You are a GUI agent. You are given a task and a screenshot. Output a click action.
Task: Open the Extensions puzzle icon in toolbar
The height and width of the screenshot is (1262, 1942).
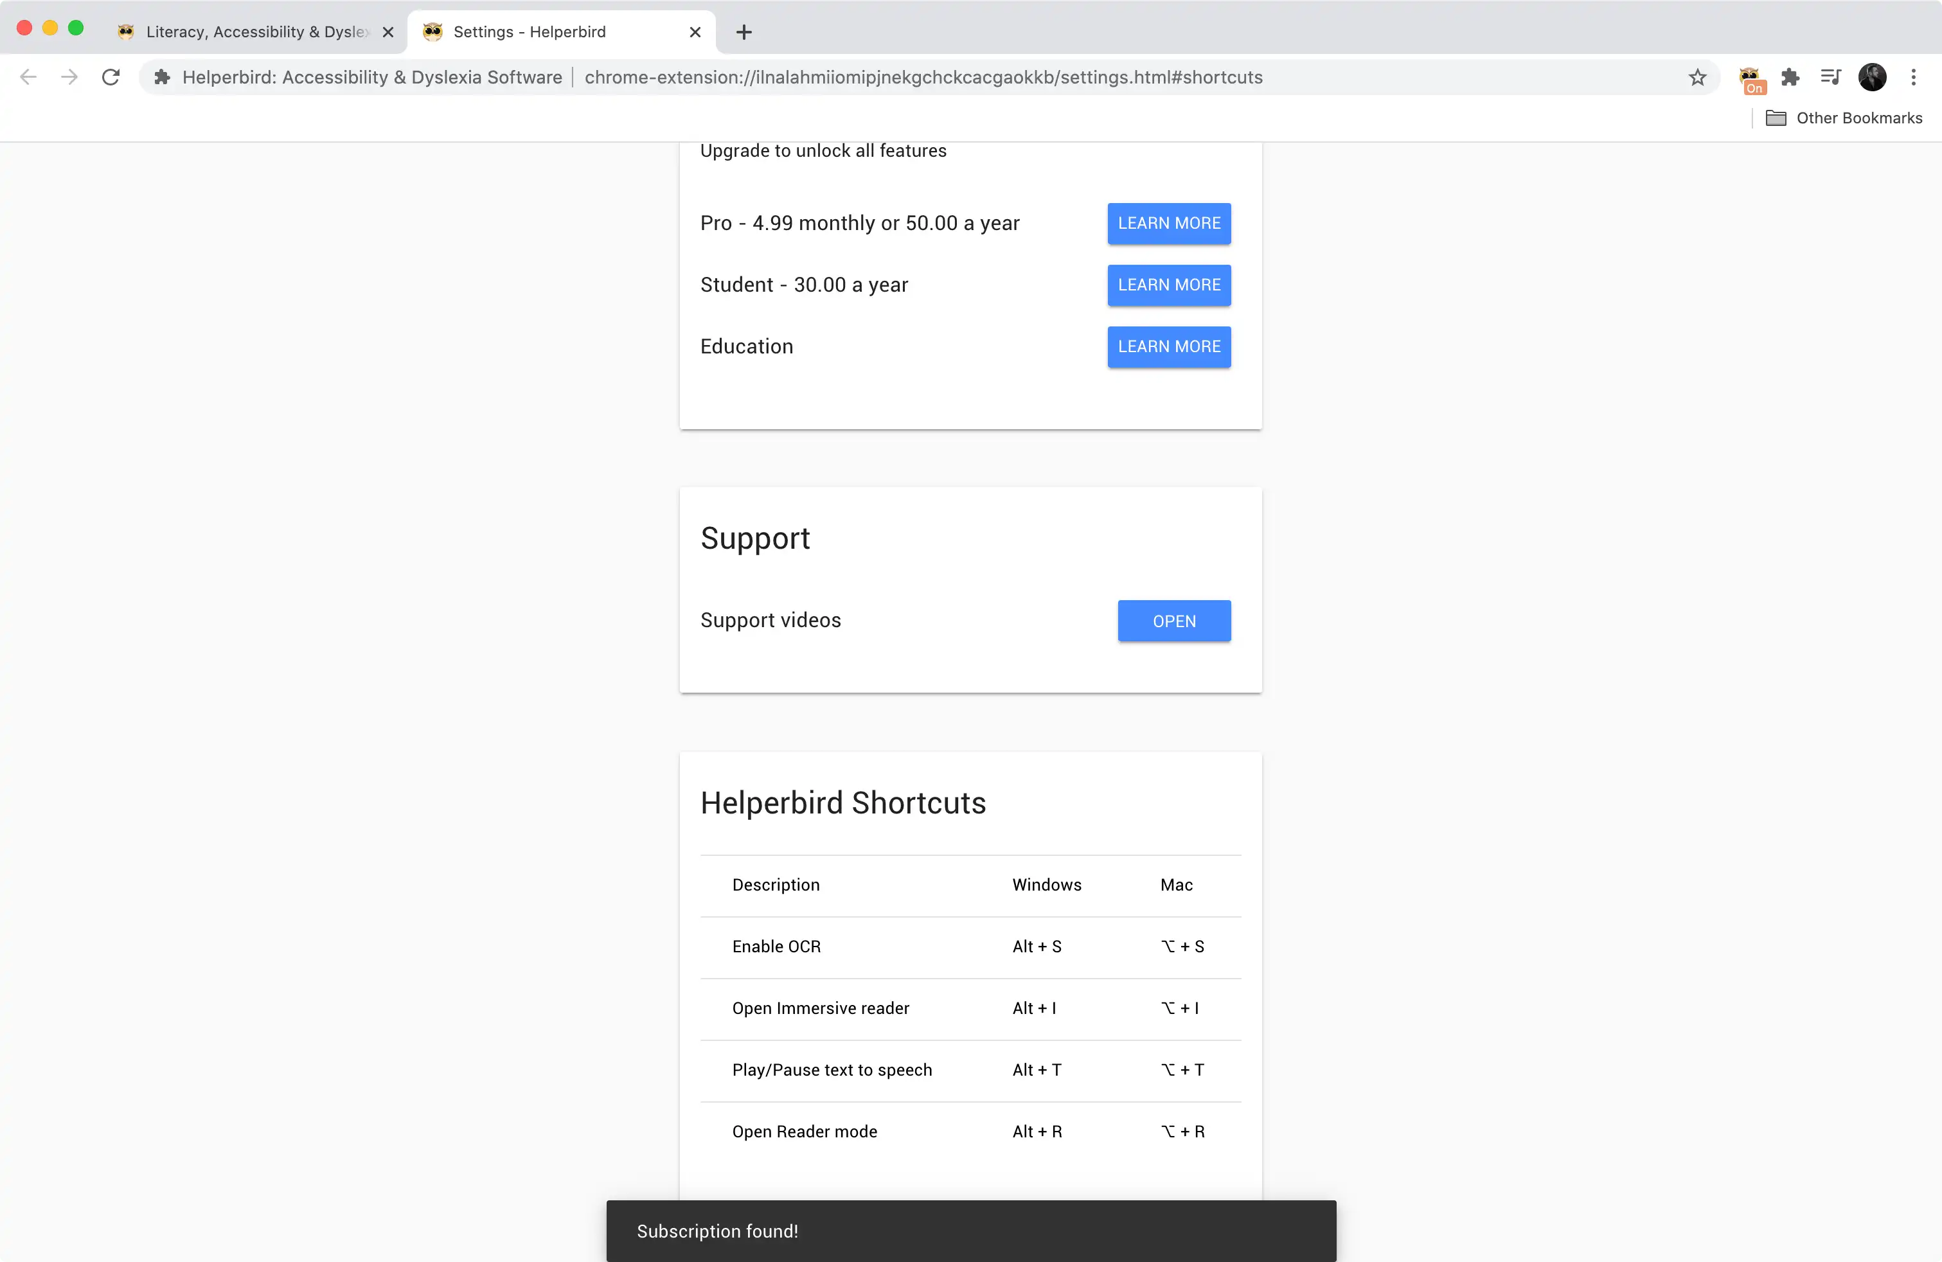[x=1790, y=76]
